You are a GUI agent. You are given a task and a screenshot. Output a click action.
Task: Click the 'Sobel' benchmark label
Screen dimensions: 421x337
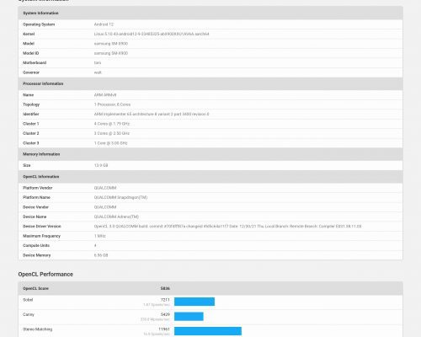28,300
